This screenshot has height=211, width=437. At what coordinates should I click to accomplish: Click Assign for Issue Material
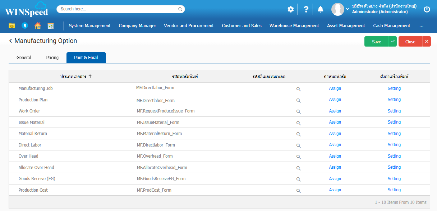pos(335,122)
